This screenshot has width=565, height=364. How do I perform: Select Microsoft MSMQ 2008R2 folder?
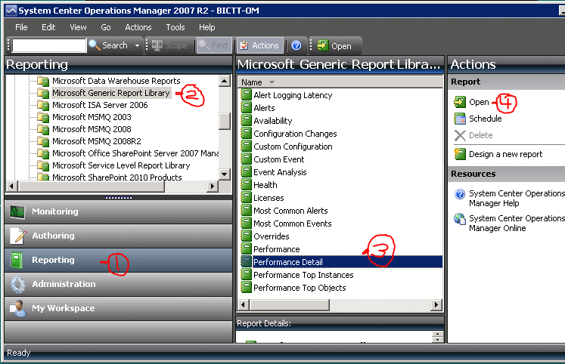pos(97,141)
